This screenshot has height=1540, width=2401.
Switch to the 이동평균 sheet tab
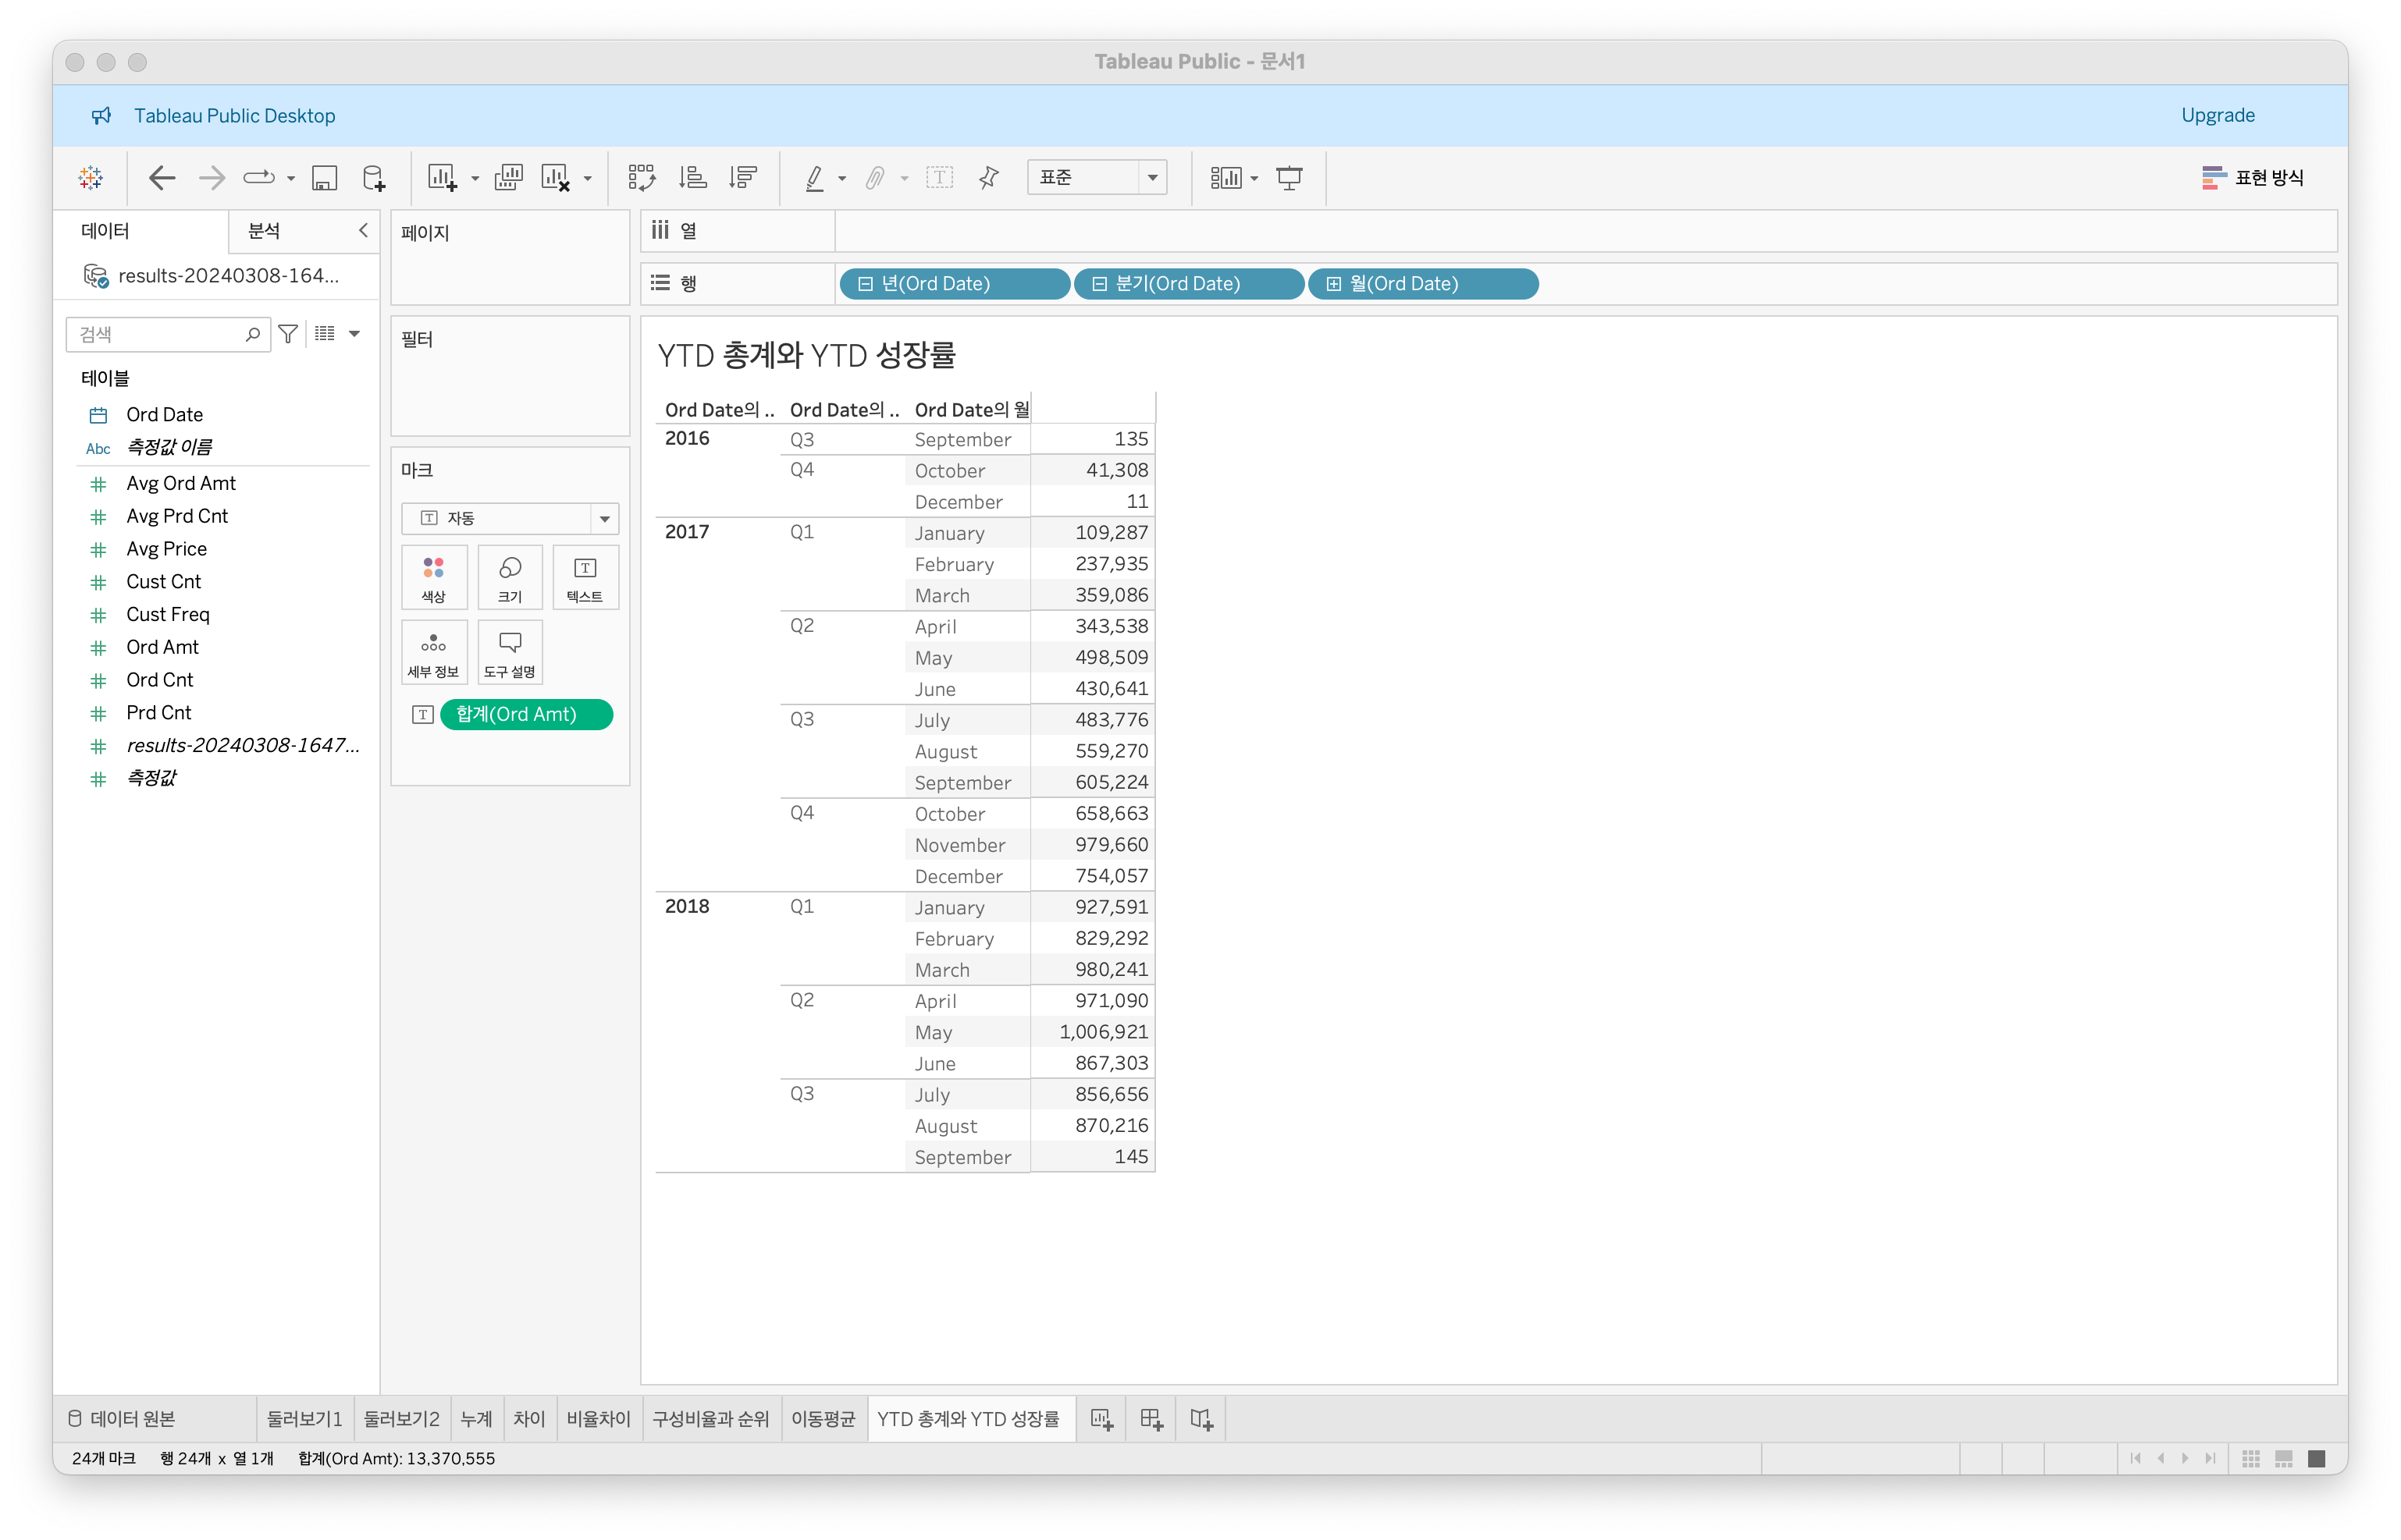point(823,1419)
